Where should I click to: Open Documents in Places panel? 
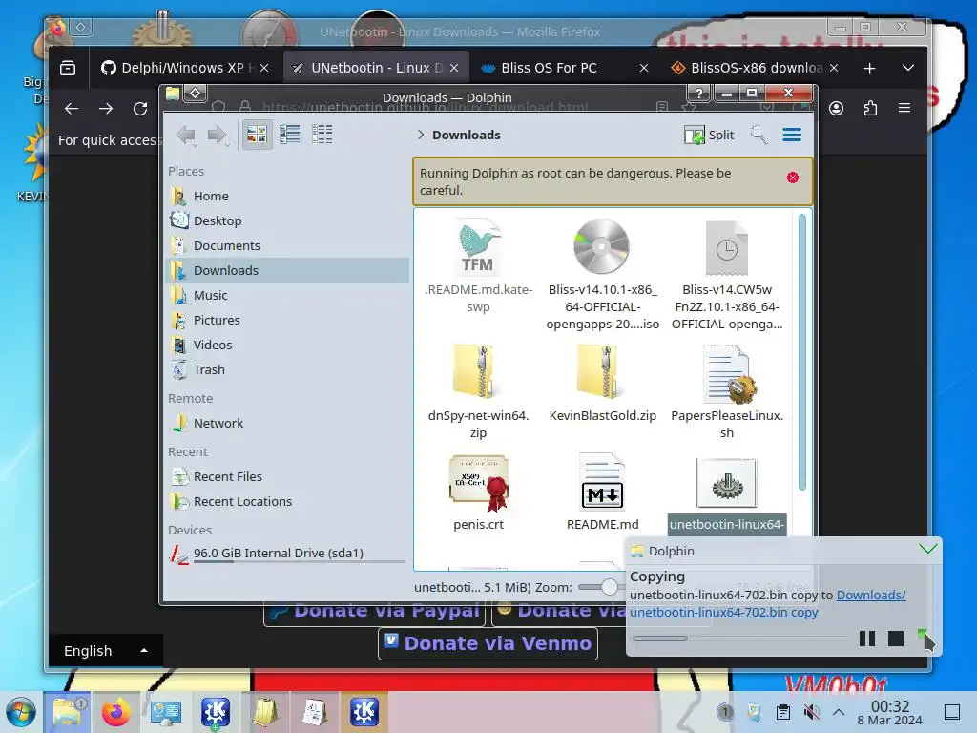[287, 245]
